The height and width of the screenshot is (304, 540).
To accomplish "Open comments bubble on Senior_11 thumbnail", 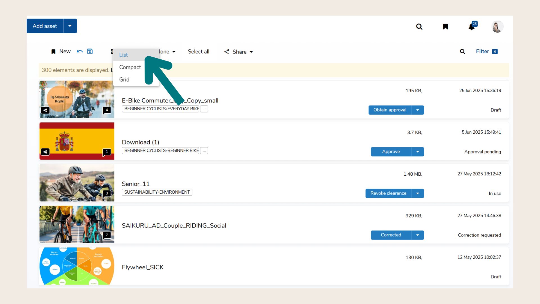I will point(107,193).
